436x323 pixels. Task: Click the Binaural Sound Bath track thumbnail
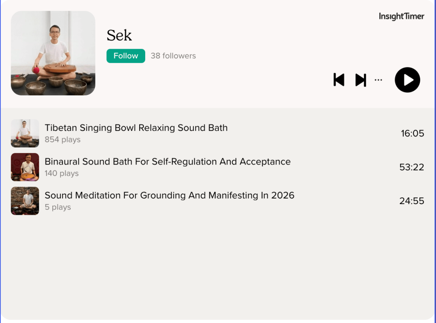25,167
